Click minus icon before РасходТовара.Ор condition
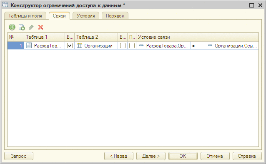The height and width of the screenshot is (164, 266). tap(141, 45)
